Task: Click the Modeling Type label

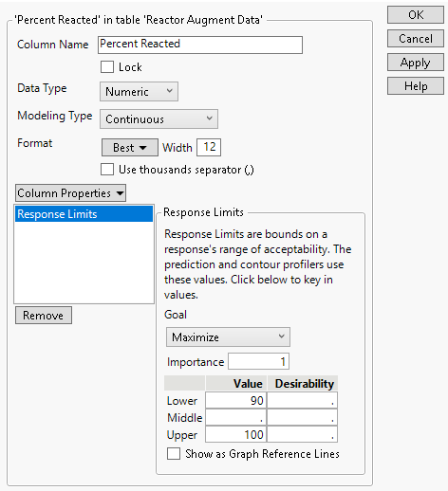Action: click(x=55, y=116)
